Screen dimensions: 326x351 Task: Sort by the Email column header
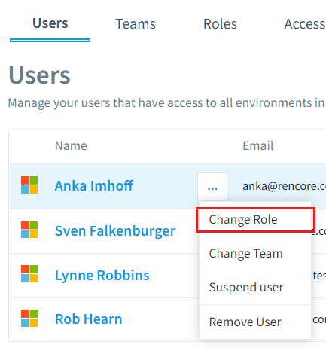tap(258, 146)
